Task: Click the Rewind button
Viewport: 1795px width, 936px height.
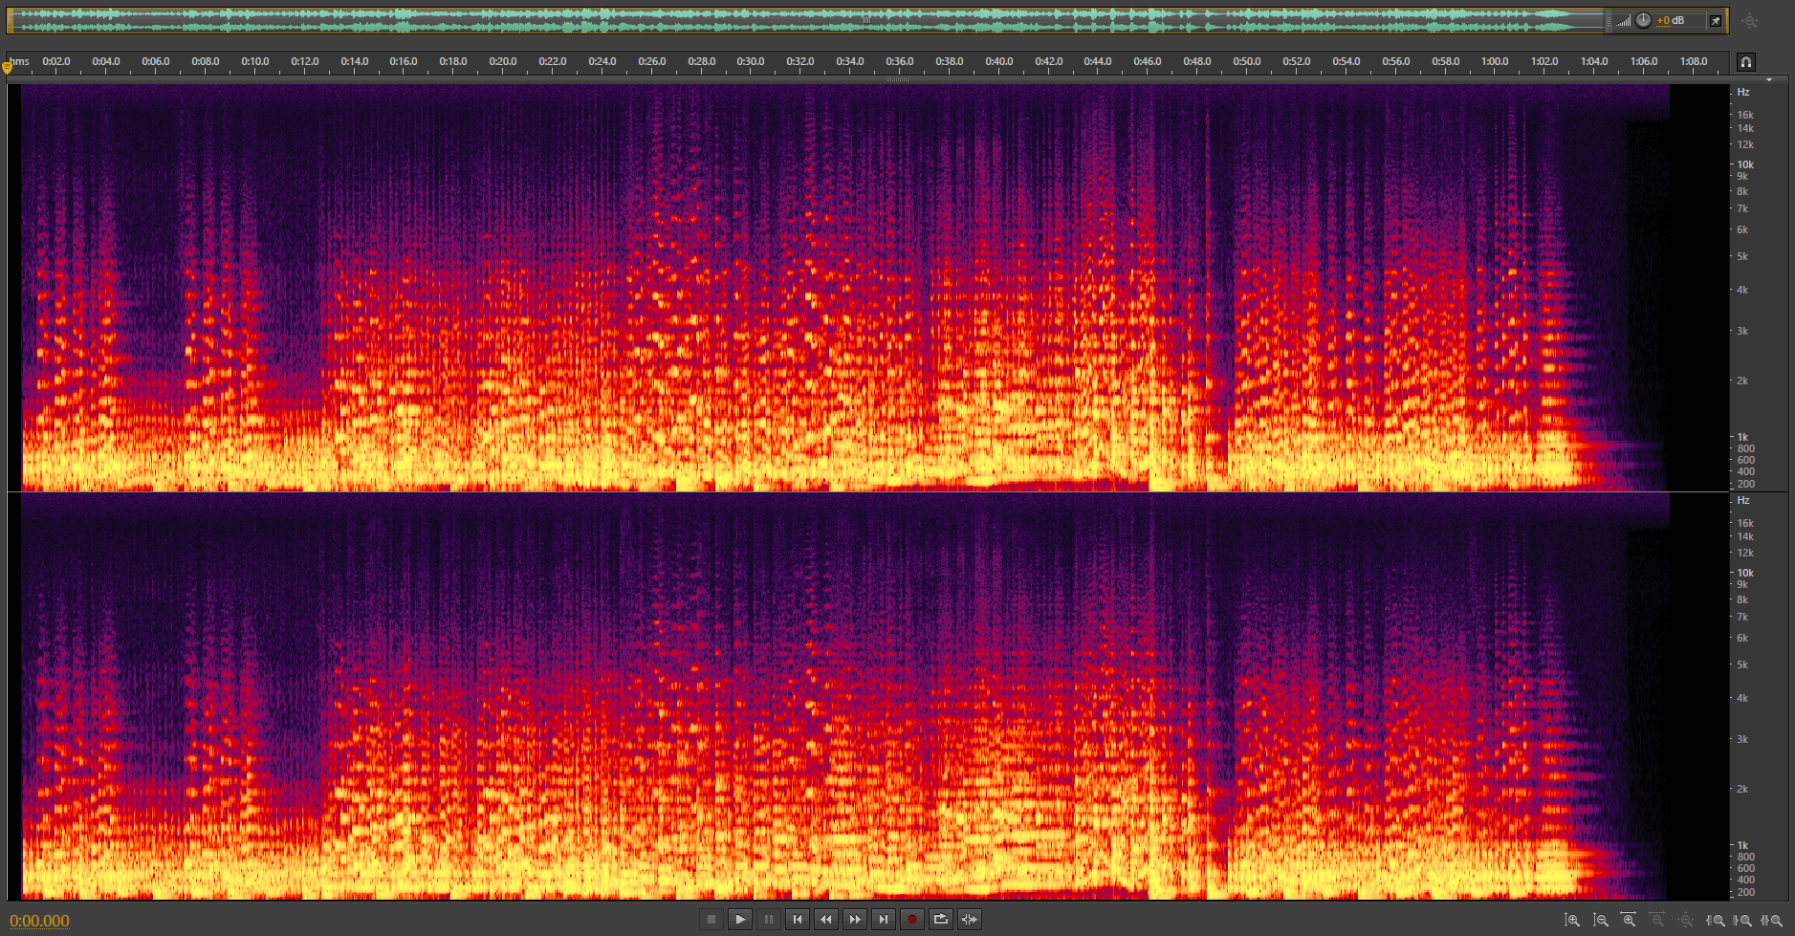Action: click(825, 919)
